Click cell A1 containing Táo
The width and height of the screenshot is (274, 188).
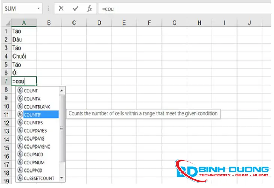pos(24,31)
